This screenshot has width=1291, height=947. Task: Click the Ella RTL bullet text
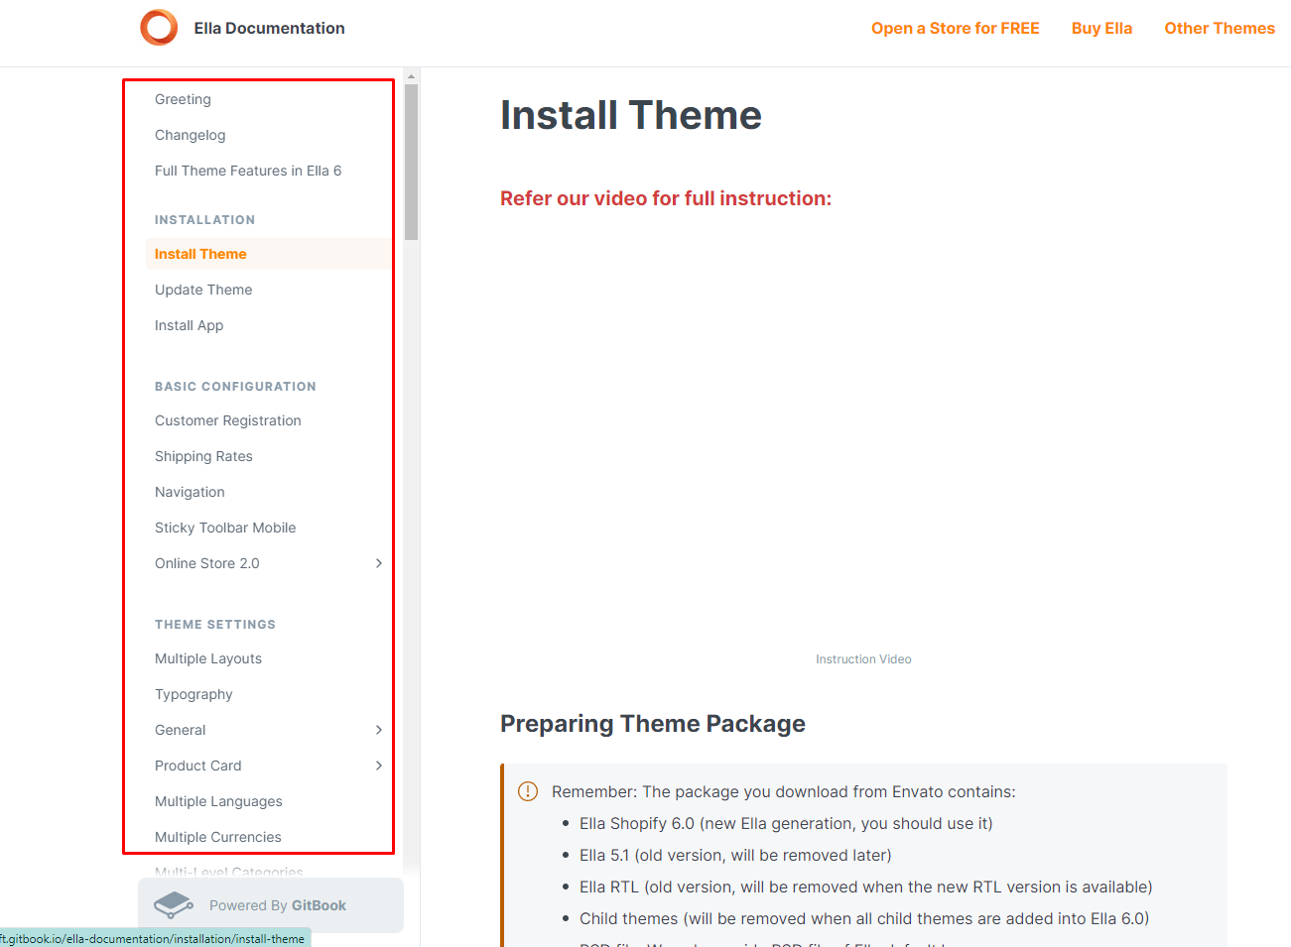(866, 887)
